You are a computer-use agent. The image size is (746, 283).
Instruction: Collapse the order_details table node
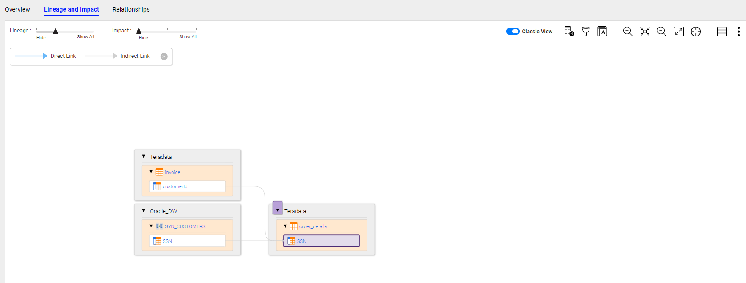tap(286, 226)
